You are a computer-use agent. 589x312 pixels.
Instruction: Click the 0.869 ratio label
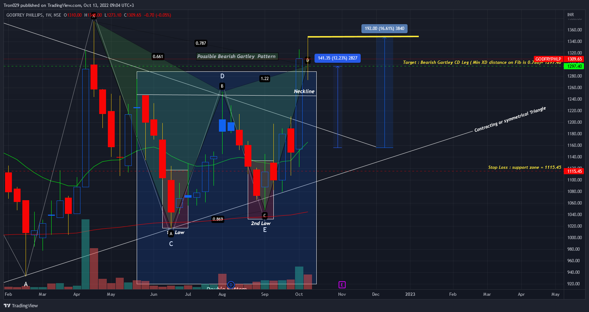point(218,219)
